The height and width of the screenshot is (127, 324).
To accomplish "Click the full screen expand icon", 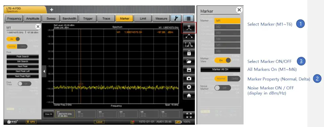I will (189, 115).
